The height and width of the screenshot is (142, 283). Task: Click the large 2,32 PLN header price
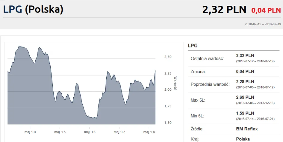224,10
